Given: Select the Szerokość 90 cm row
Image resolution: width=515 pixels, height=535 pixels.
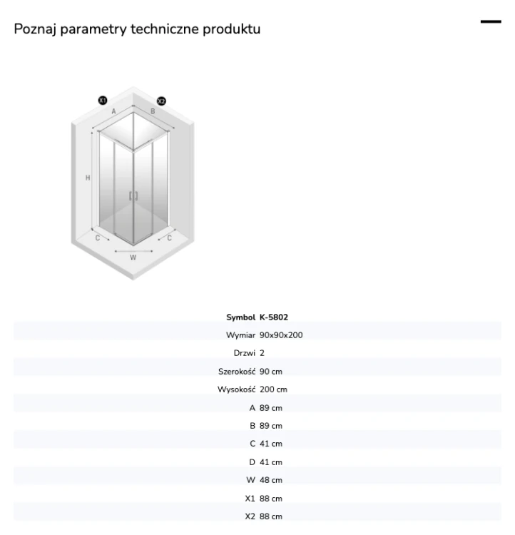Looking at the screenshot, I should [257, 371].
